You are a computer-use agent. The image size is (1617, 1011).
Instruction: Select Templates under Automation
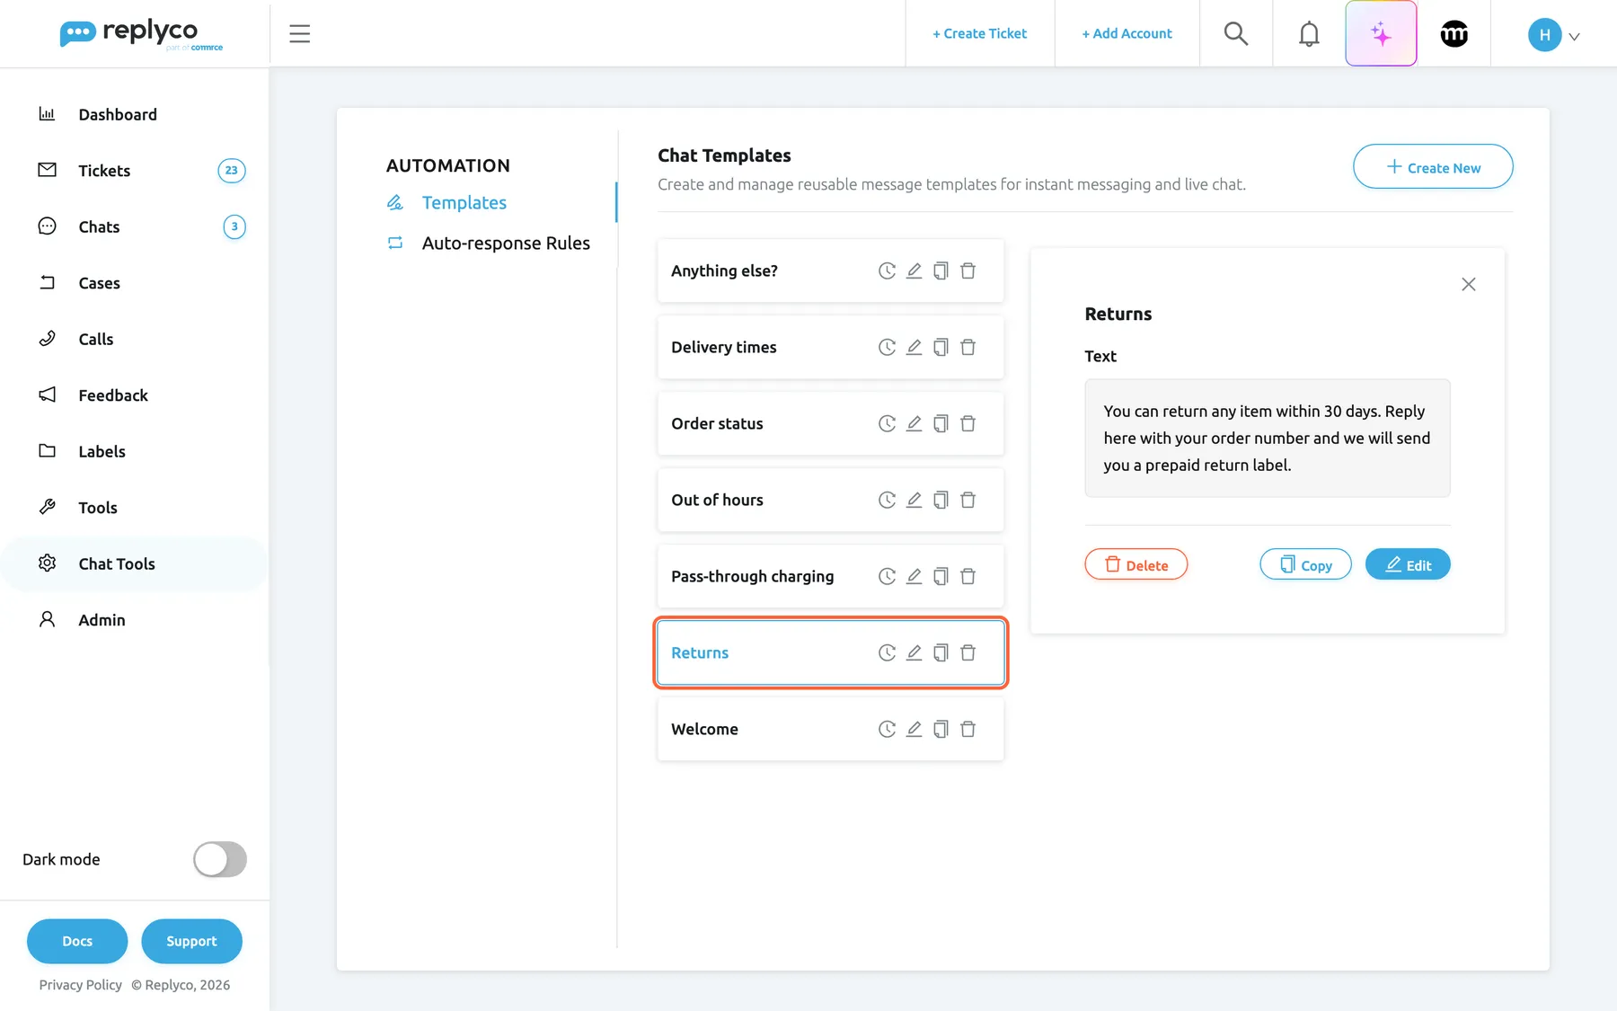pyautogui.click(x=464, y=203)
